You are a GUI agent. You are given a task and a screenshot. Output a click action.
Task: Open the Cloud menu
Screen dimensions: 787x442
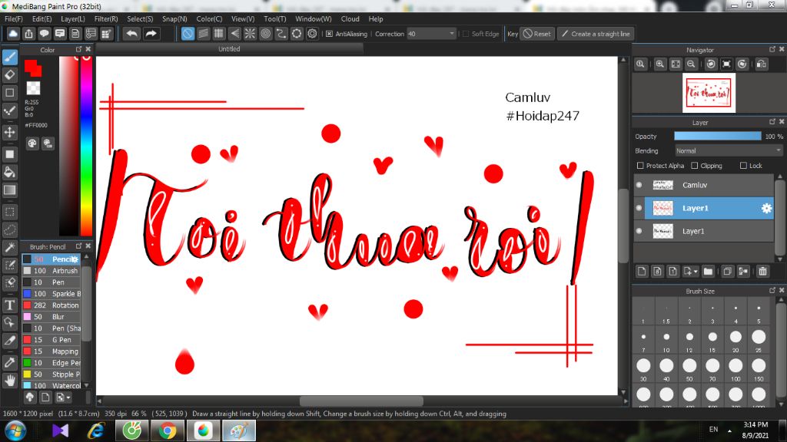point(350,19)
